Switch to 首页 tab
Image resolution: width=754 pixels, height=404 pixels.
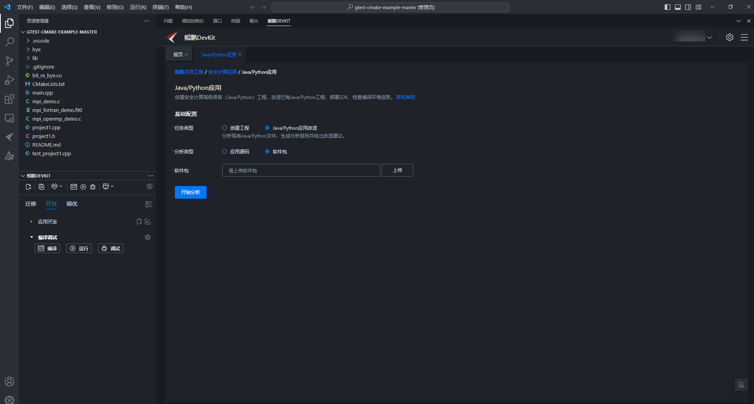178,54
